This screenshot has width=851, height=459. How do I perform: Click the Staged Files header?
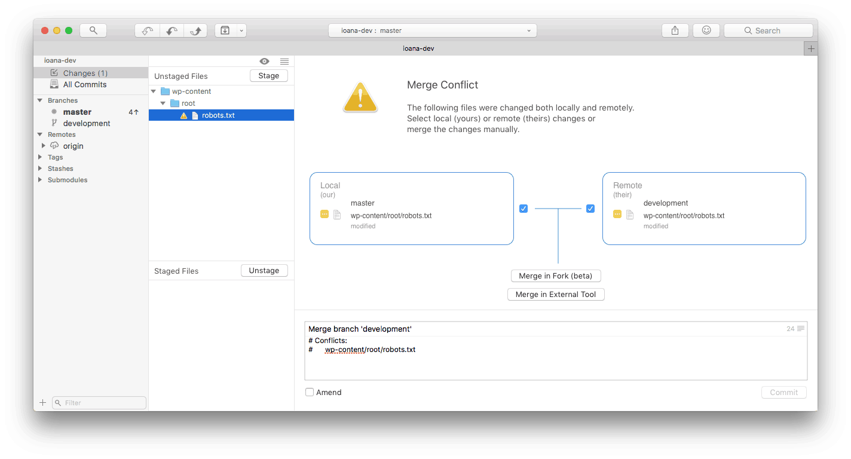point(176,271)
